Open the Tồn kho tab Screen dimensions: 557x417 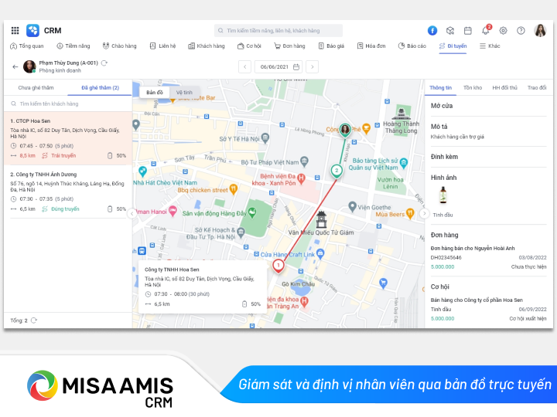coord(472,88)
